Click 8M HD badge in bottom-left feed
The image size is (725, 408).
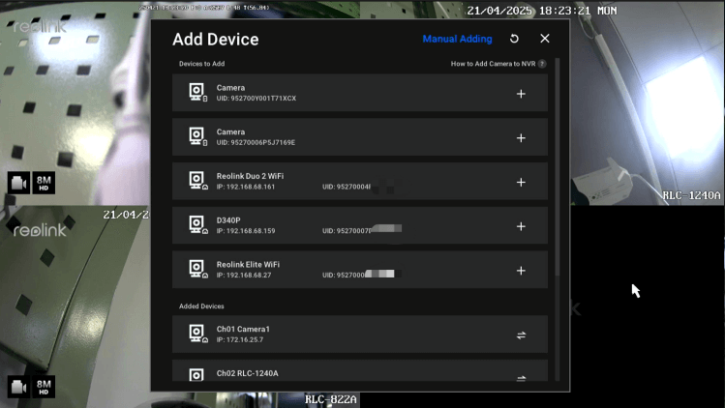(44, 387)
